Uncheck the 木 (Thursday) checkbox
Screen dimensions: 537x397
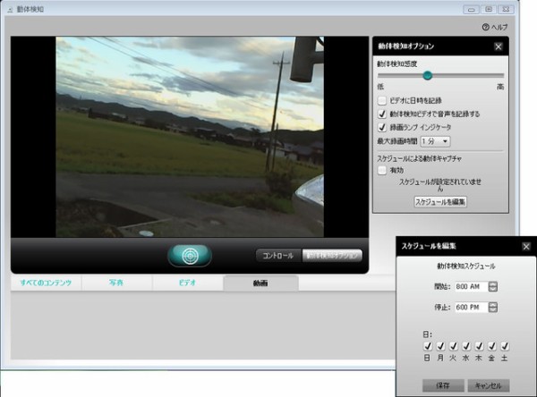[x=479, y=346]
